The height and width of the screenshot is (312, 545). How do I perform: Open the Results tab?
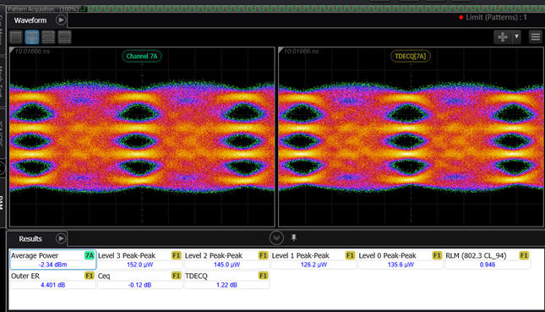pyautogui.click(x=30, y=238)
